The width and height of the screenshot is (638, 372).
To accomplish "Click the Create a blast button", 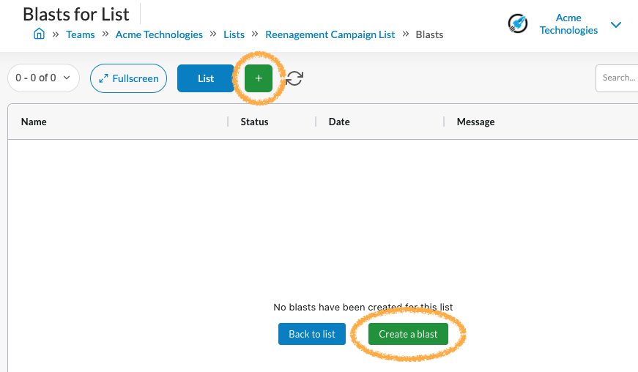I will tap(408, 334).
